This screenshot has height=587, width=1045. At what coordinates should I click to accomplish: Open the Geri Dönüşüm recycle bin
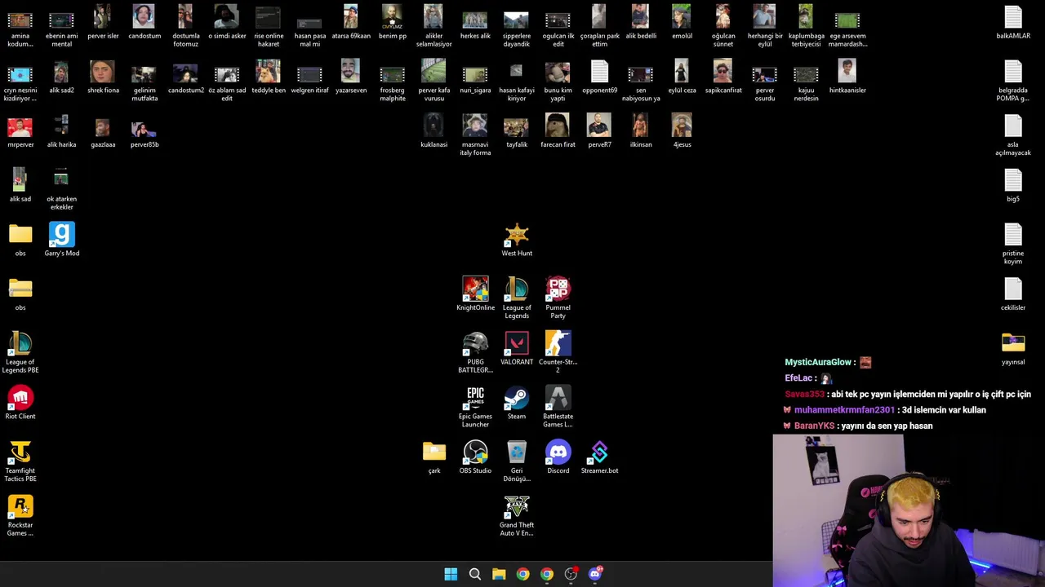click(517, 461)
